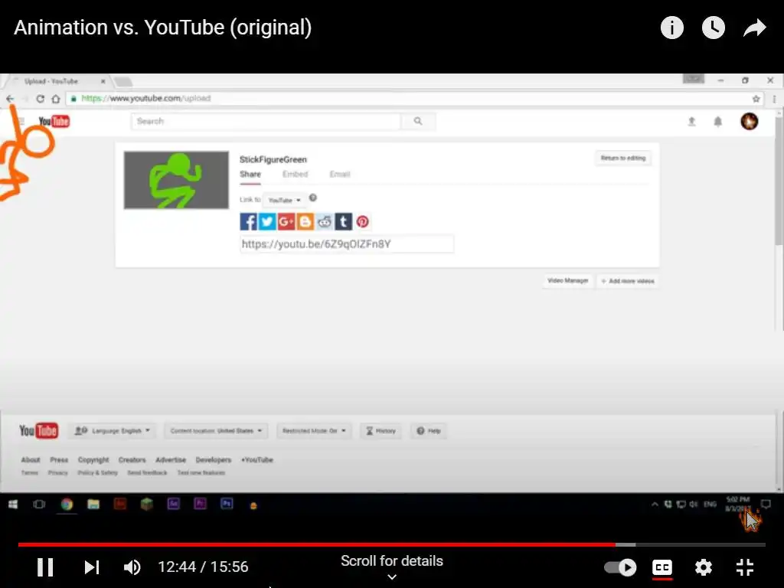Click the help question mark near Link to
The height and width of the screenshot is (588, 784).
click(x=313, y=198)
